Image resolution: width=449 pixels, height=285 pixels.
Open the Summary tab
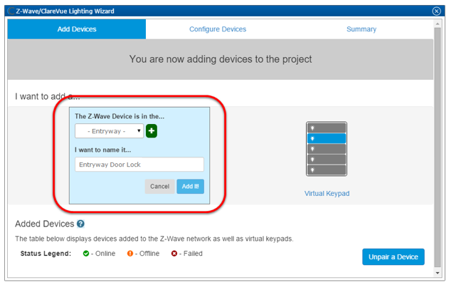361,29
